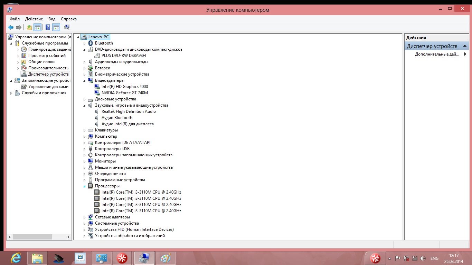Select Intel(R) HD Graphics 4000 device
This screenshot has width=472, height=265.
pos(125,87)
